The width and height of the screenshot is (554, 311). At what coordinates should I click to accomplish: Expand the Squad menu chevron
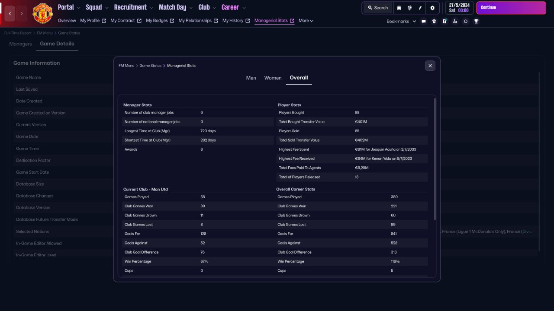click(x=107, y=8)
